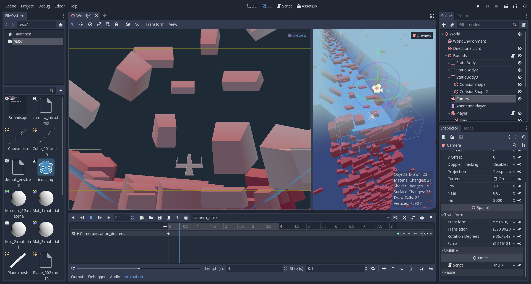Toggle visibility of the Camera node
This screenshot has width=531, height=284.
(520, 99)
